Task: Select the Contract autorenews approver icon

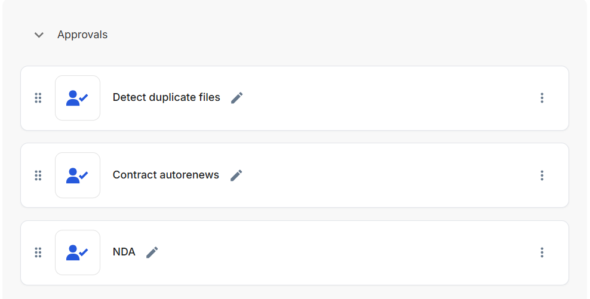Action: pyautogui.click(x=78, y=175)
